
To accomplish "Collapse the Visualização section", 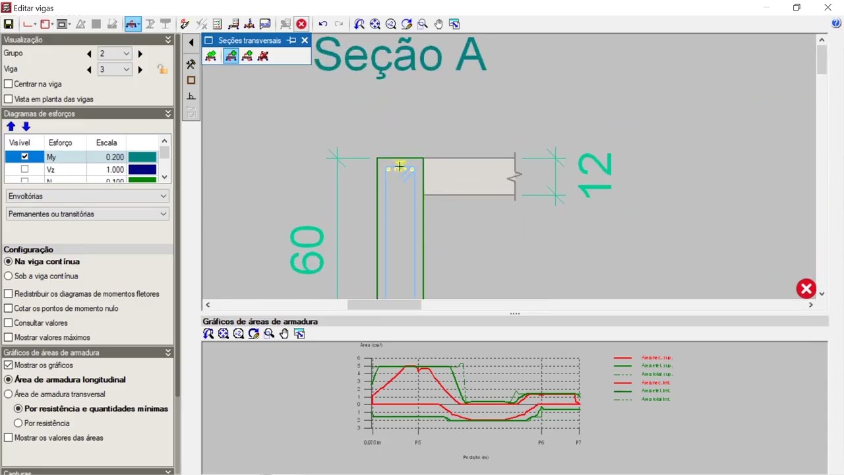I will (x=168, y=40).
